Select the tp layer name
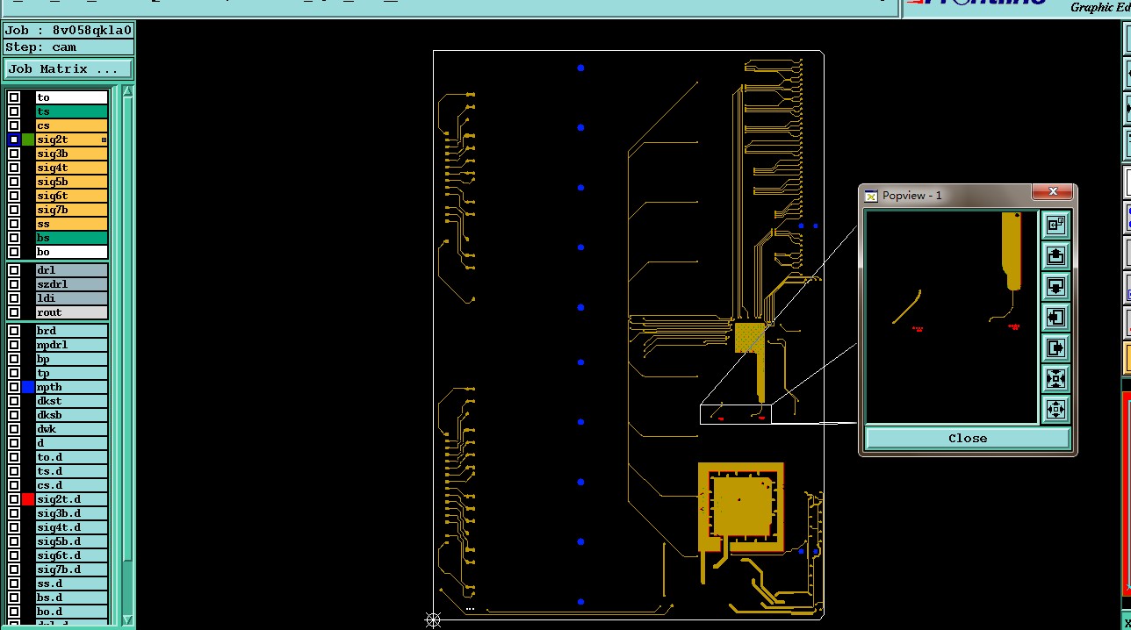The width and height of the screenshot is (1131, 630). (72, 373)
